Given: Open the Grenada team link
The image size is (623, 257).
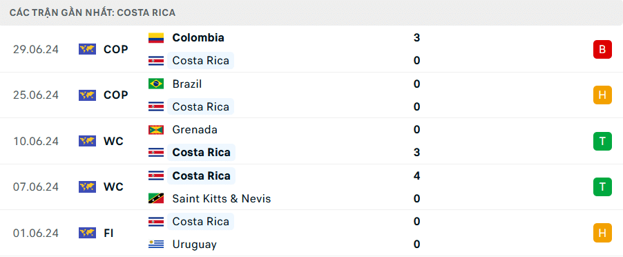Looking at the screenshot, I should click(195, 130).
